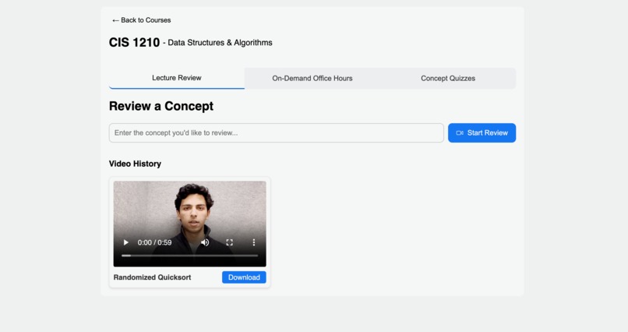Viewport: 628px width, 332px height.
Task: Click the Start Review button
Action: (x=482, y=133)
